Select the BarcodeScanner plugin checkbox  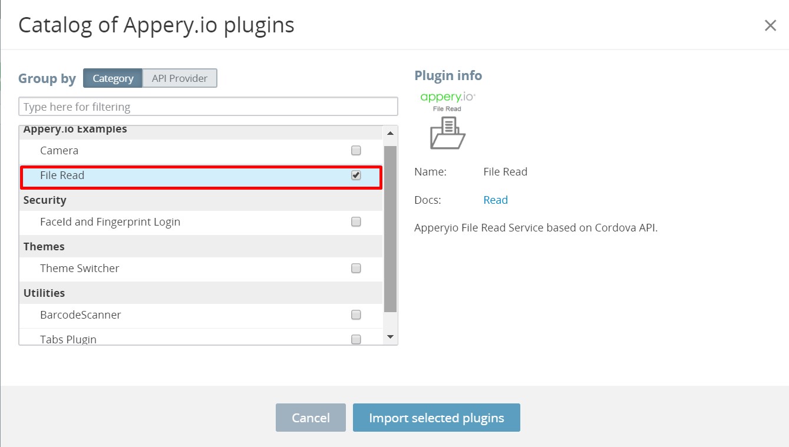356,315
